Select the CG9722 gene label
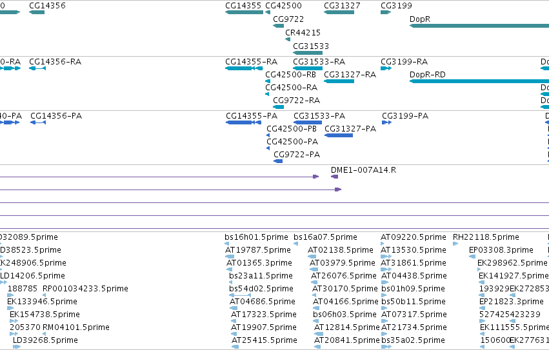The height and width of the screenshot is (350, 549). (x=288, y=19)
